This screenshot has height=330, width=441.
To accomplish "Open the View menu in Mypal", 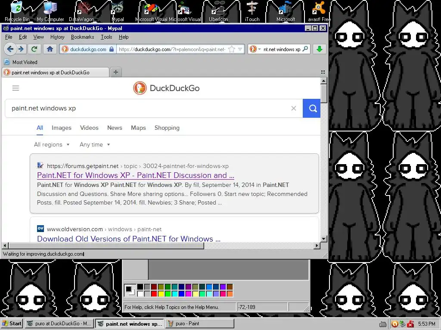I will [38, 37].
